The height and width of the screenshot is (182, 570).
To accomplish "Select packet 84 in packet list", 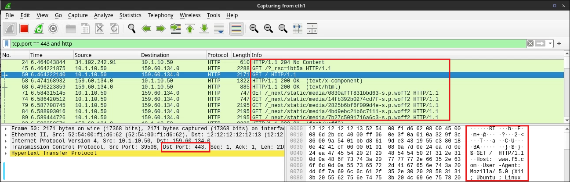I will 283,111.
